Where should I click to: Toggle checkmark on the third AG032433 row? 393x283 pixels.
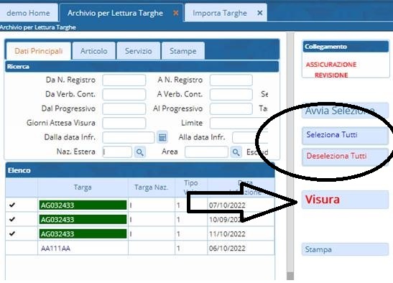click(12, 233)
